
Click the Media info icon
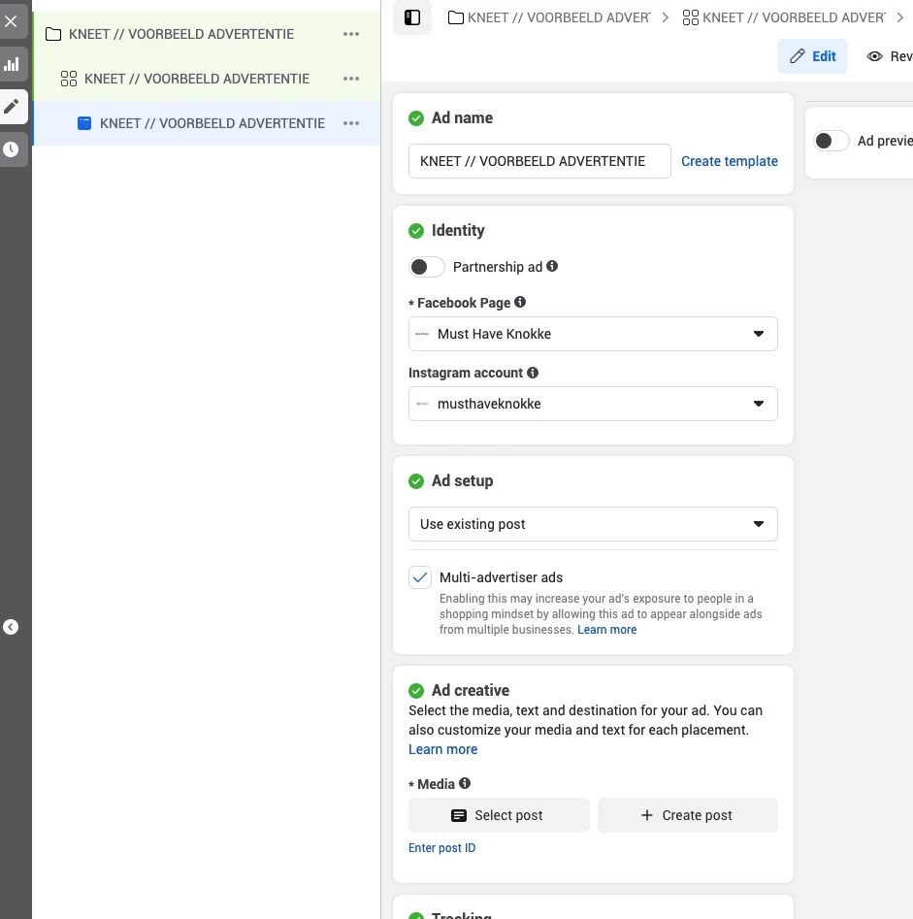(465, 783)
